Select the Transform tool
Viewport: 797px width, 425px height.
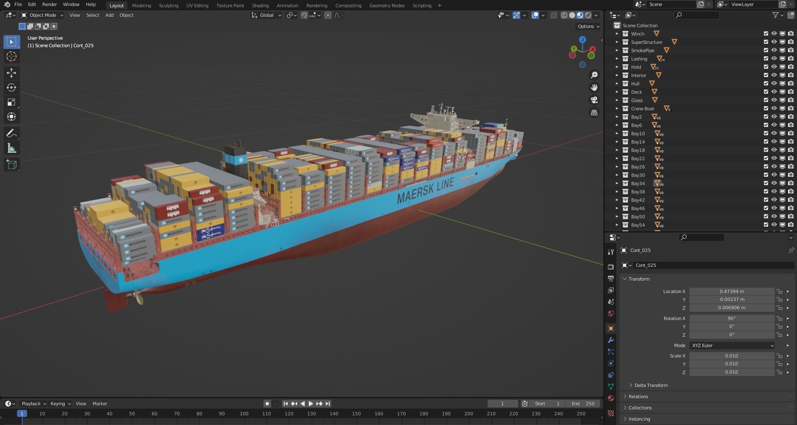point(12,117)
